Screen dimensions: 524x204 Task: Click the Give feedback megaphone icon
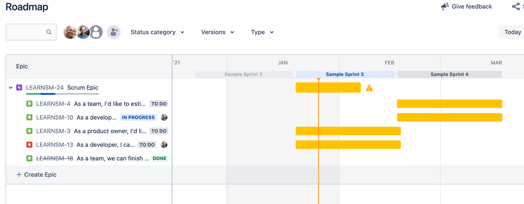pyautogui.click(x=445, y=6)
